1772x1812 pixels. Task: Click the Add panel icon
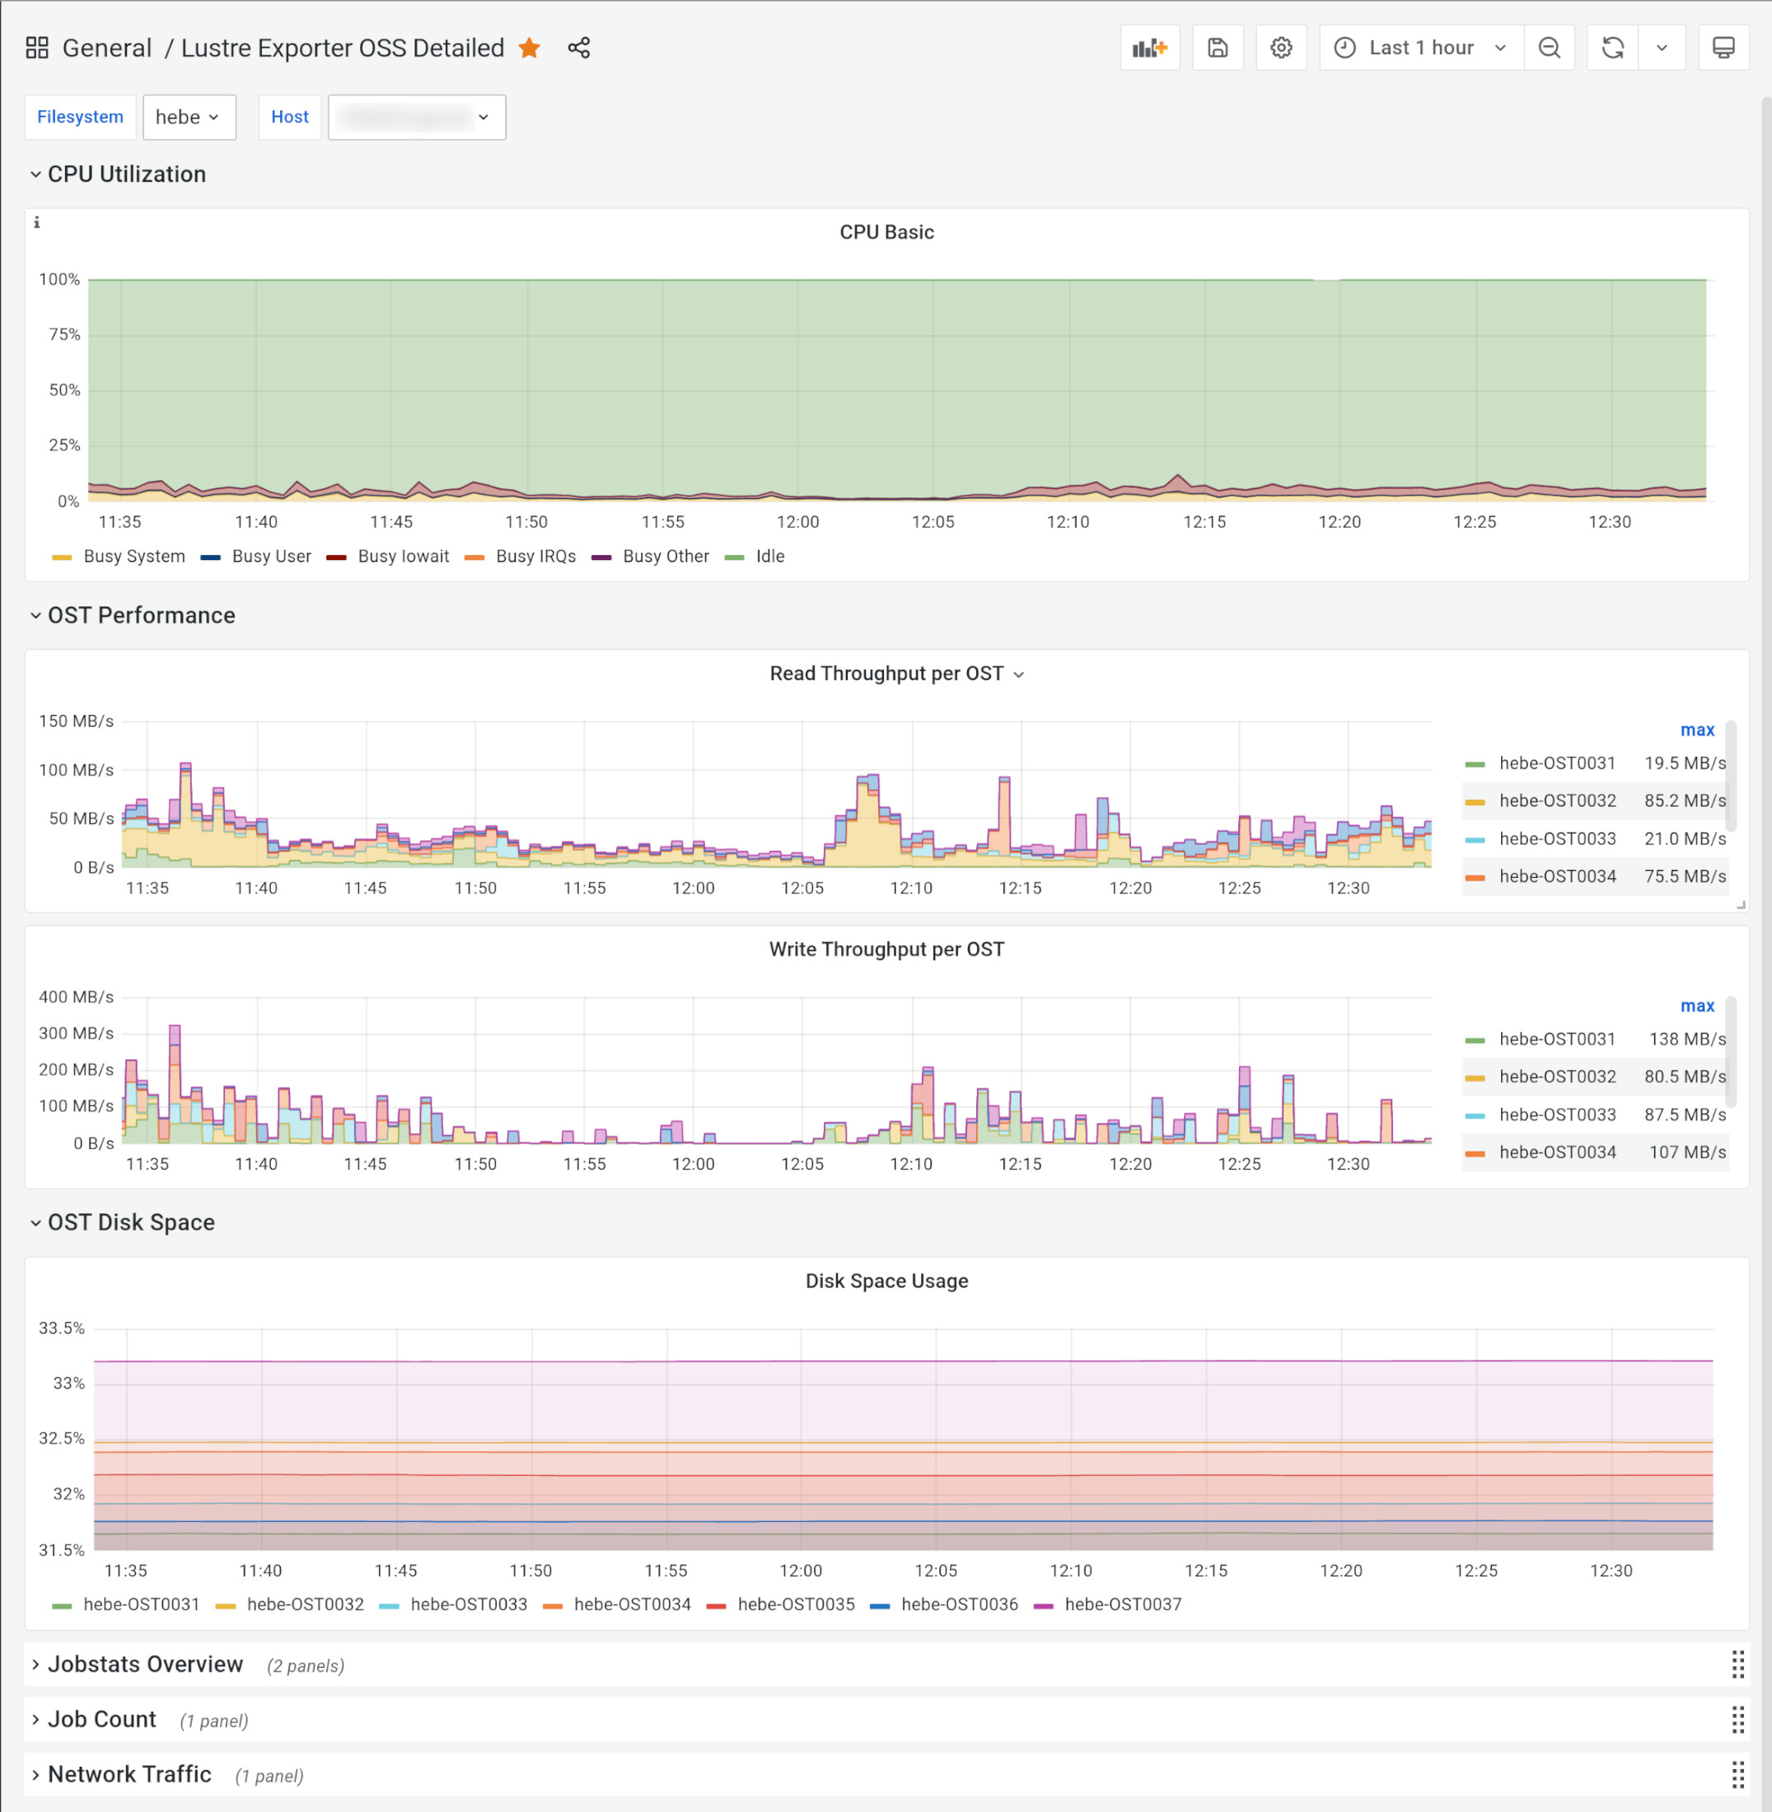point(1149,48)
